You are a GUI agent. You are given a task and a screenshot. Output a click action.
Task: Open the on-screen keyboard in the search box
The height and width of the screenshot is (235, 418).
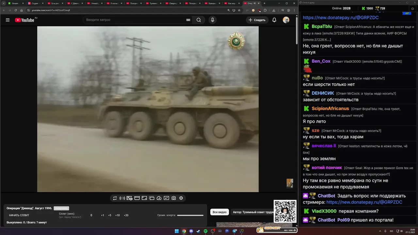(188, 20)
